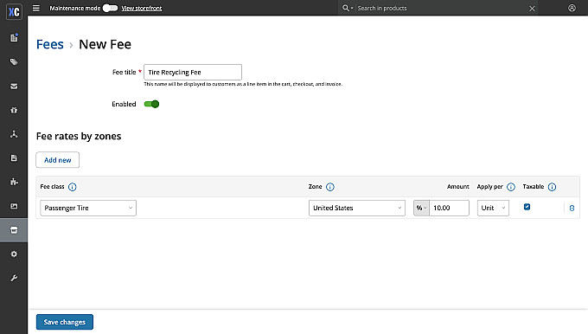Open the Look & Feel image sidebar icon
588x334 pixels.
(14, 206)
